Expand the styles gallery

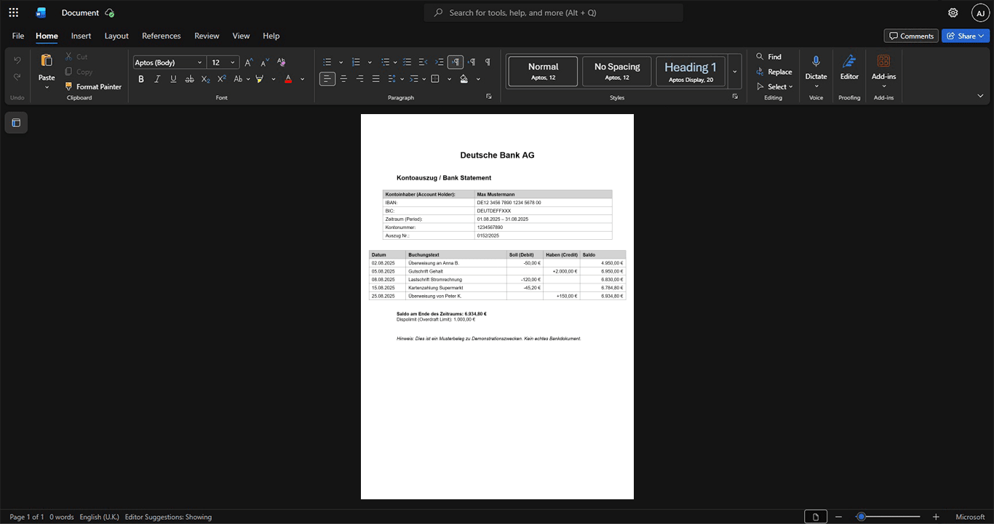tap(735, 71)
